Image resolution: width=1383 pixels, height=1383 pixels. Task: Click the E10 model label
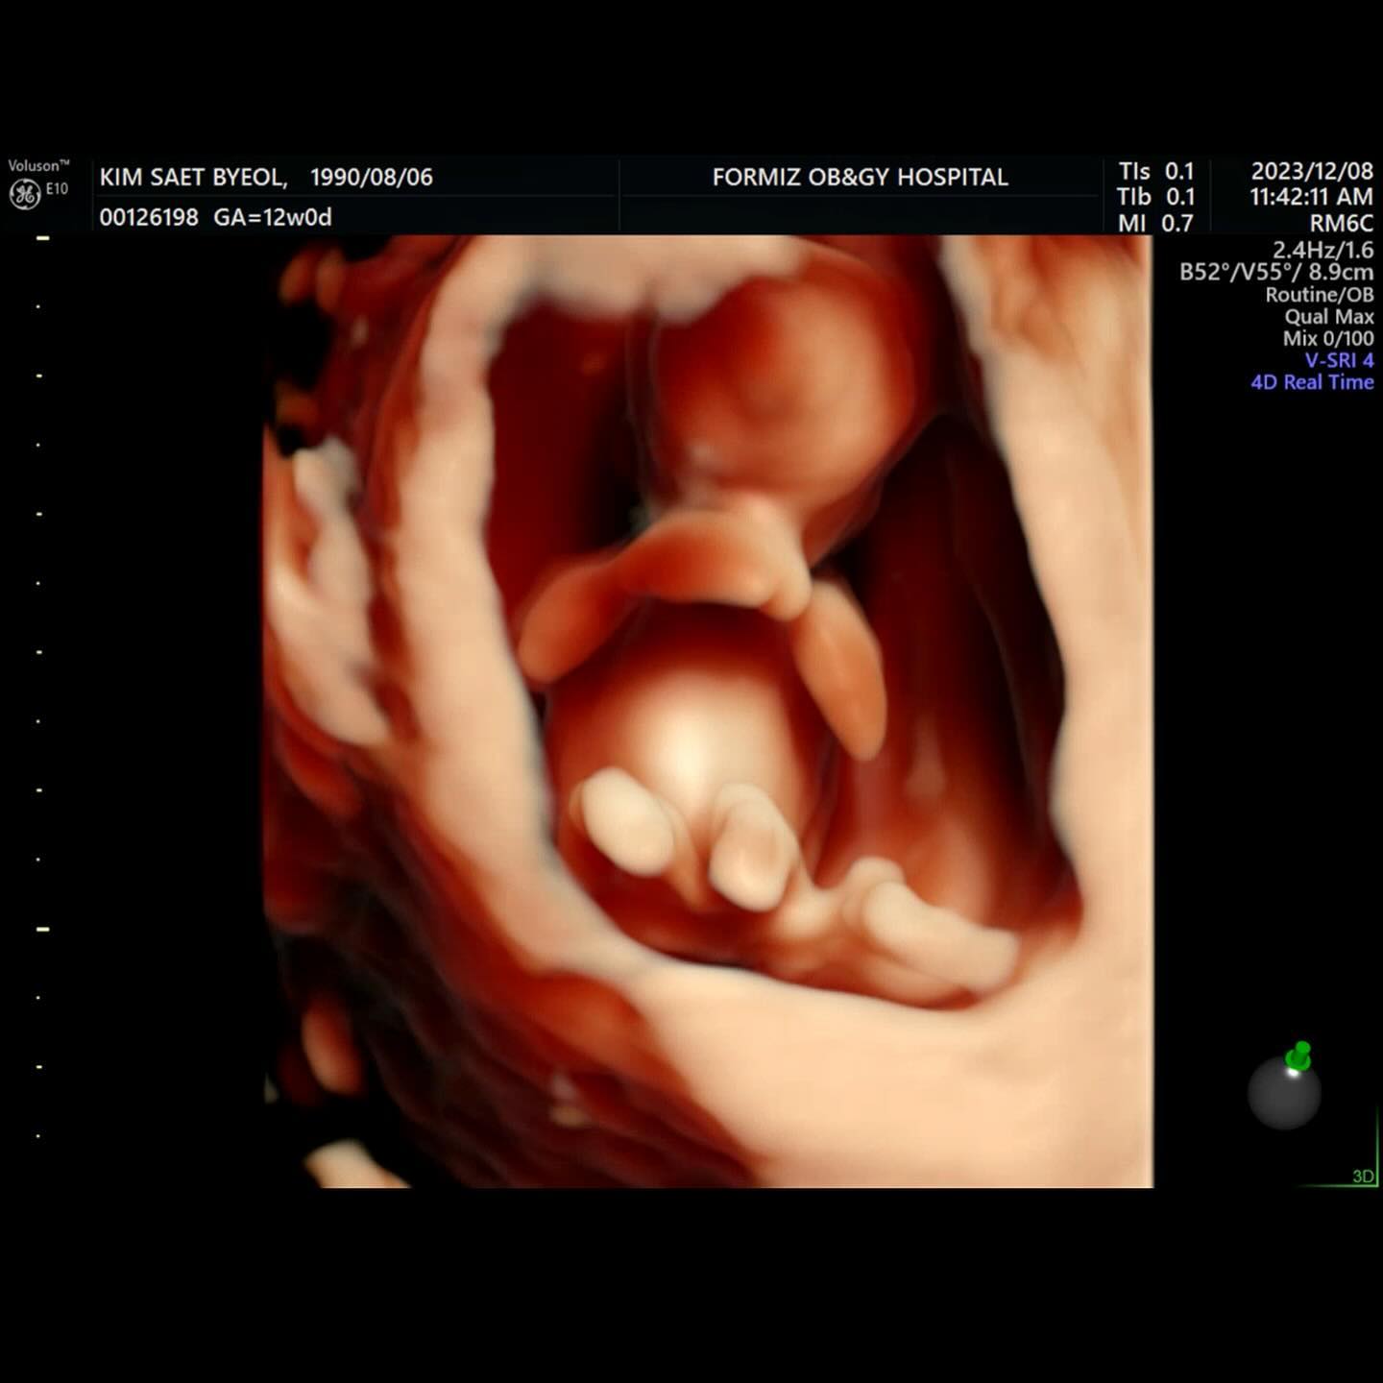(x=57, y=189)
